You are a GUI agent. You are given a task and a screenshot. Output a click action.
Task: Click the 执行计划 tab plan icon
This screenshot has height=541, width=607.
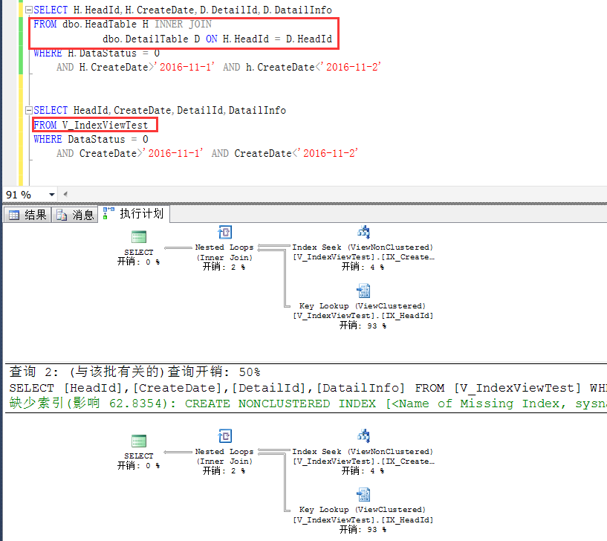point(108,213)
